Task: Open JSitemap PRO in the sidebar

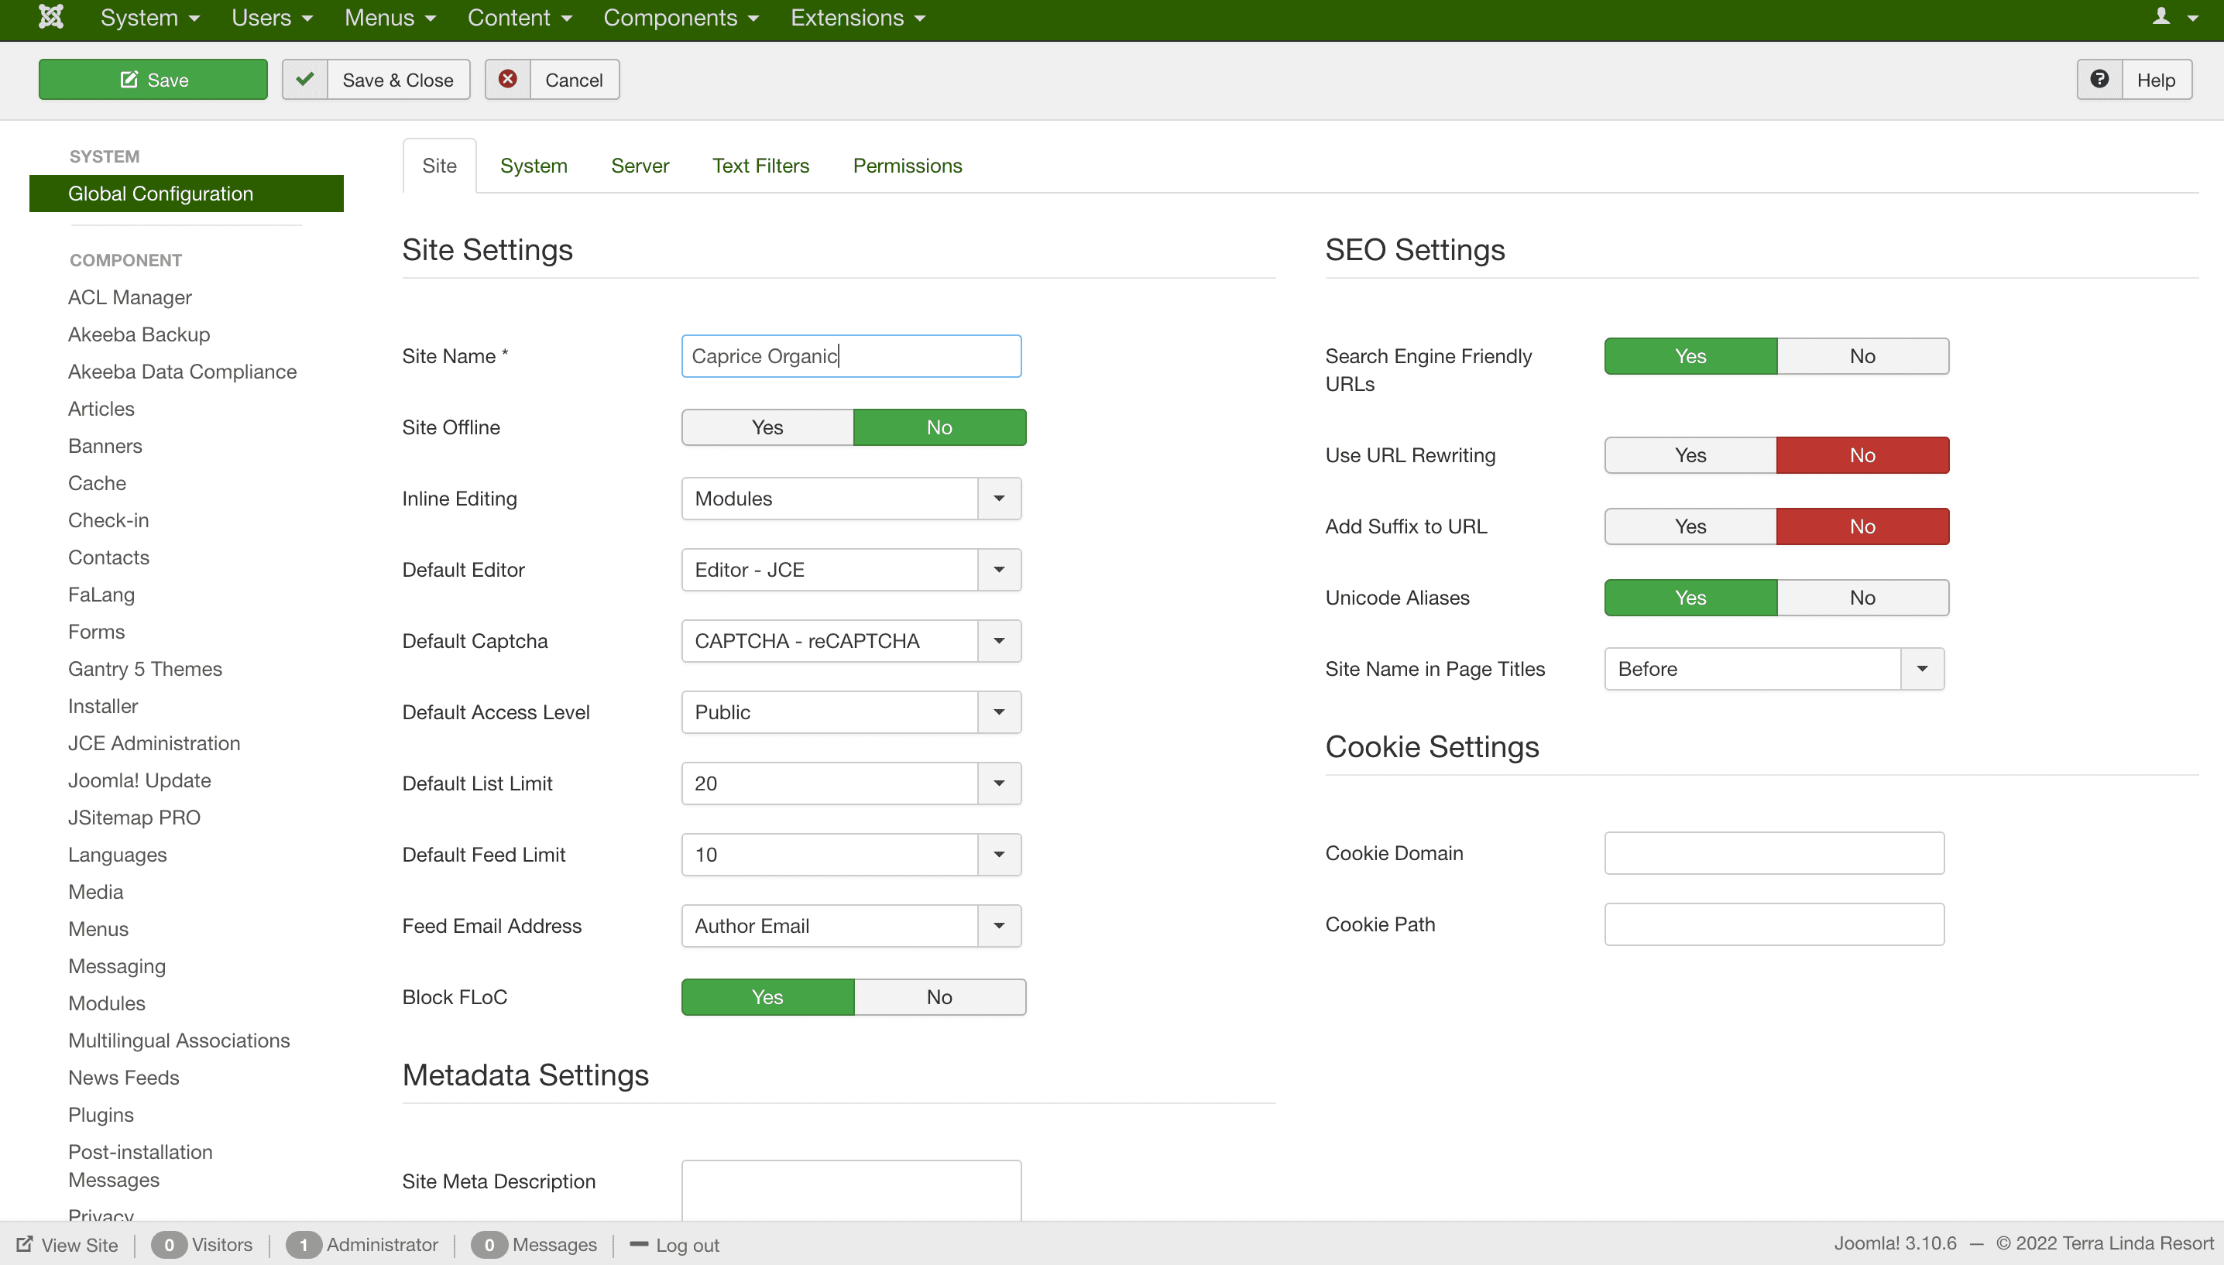Action: click(135, 818)
